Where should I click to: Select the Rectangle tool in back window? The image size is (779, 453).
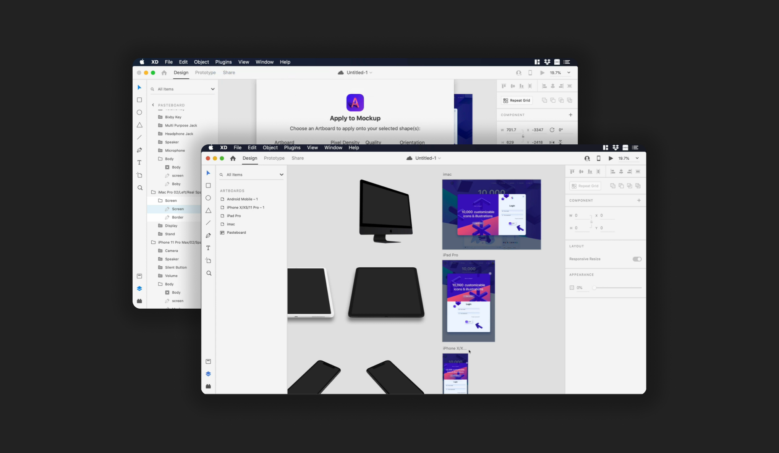[139, 100]
